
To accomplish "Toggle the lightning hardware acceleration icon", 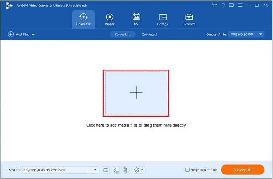I will coord(116,170).
